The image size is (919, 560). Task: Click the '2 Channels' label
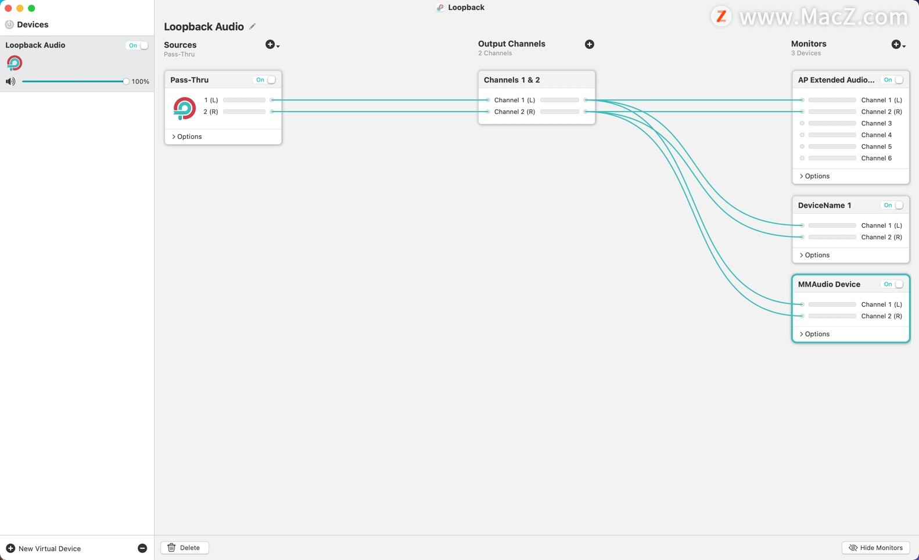(x=495, y=53)
